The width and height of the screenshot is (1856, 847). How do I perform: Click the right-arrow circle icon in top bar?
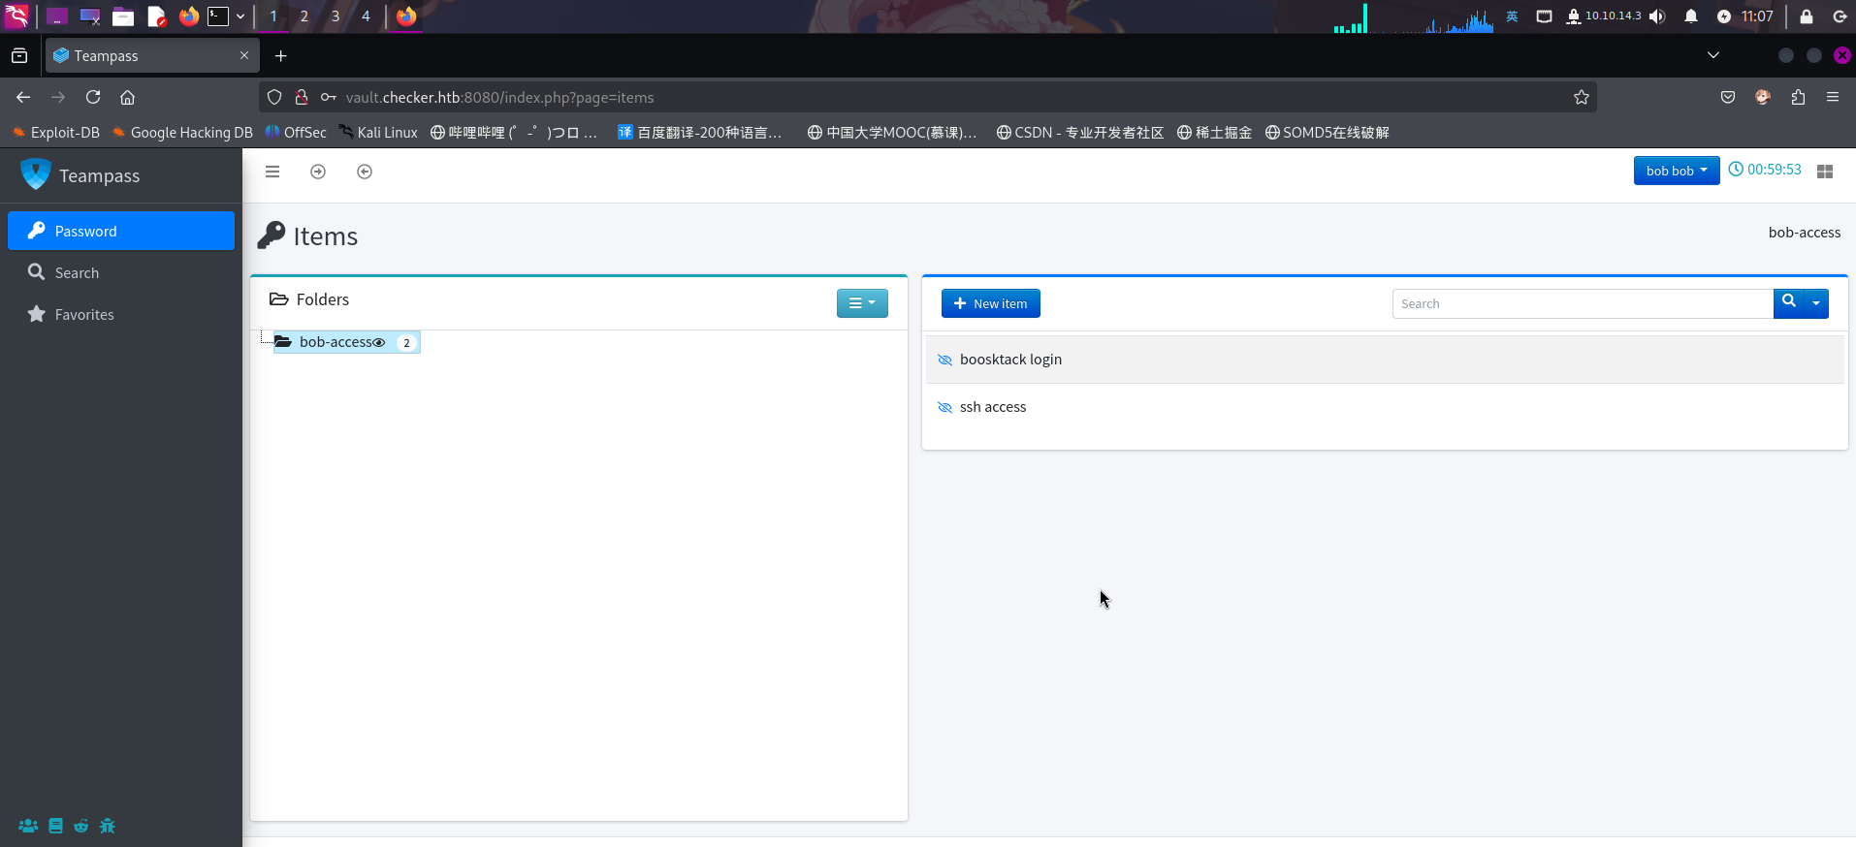pos(318,172)
